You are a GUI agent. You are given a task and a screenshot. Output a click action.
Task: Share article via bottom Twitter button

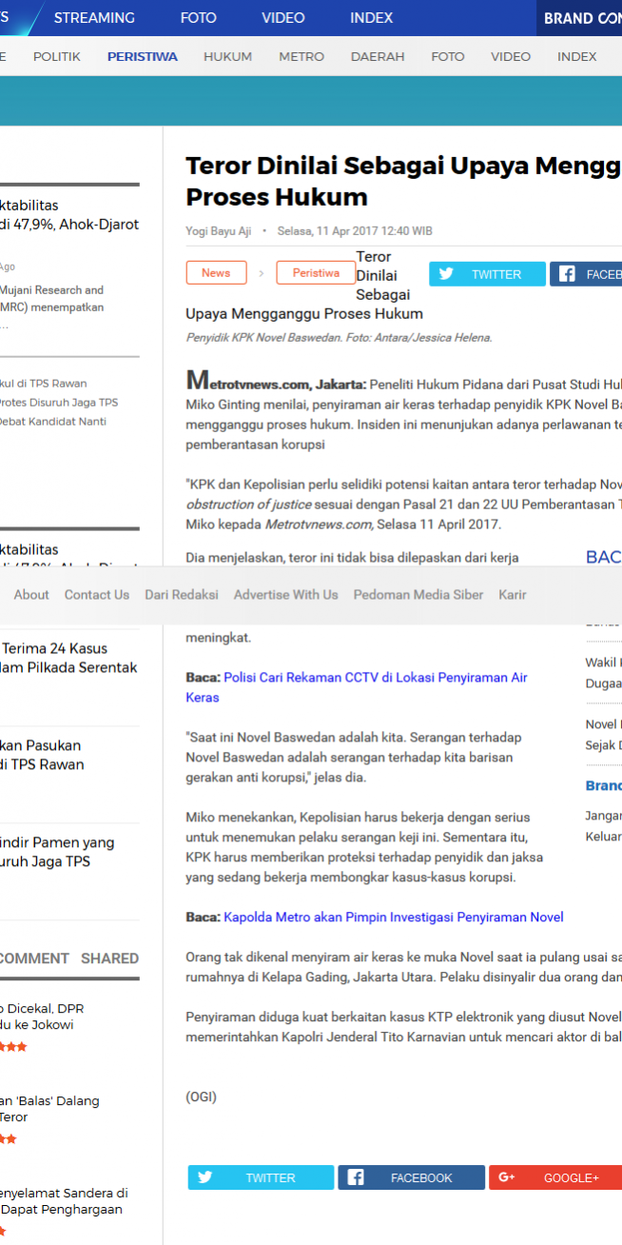coord(261,1177)
